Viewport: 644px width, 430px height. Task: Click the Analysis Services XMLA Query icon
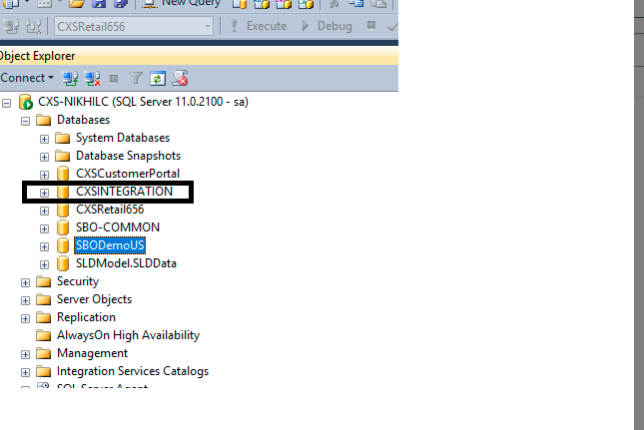tap(306, 4)
